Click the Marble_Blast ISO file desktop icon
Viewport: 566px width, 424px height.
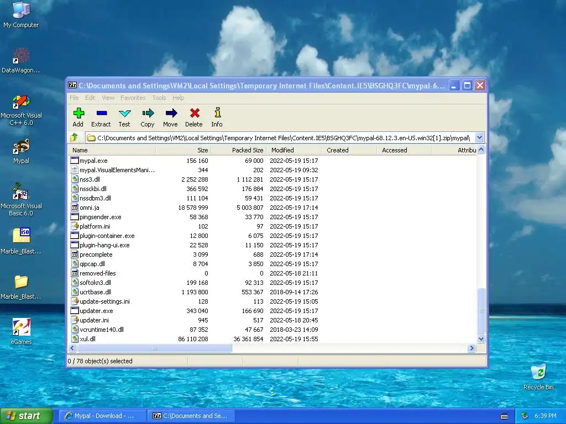[22, 236]
